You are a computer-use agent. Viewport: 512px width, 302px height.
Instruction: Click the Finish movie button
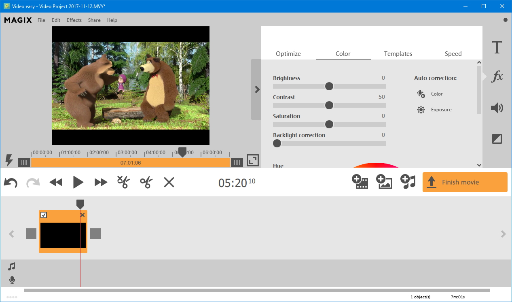point(465,182)
